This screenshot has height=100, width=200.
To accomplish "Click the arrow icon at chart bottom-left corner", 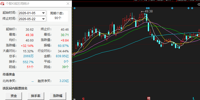I will coord(74,99).
